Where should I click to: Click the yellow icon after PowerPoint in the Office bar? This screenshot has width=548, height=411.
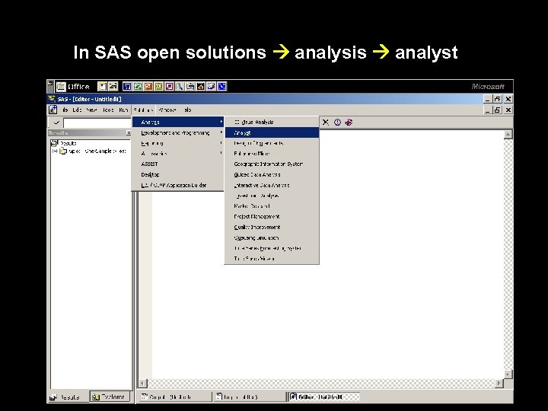click(x=158, y=86)
